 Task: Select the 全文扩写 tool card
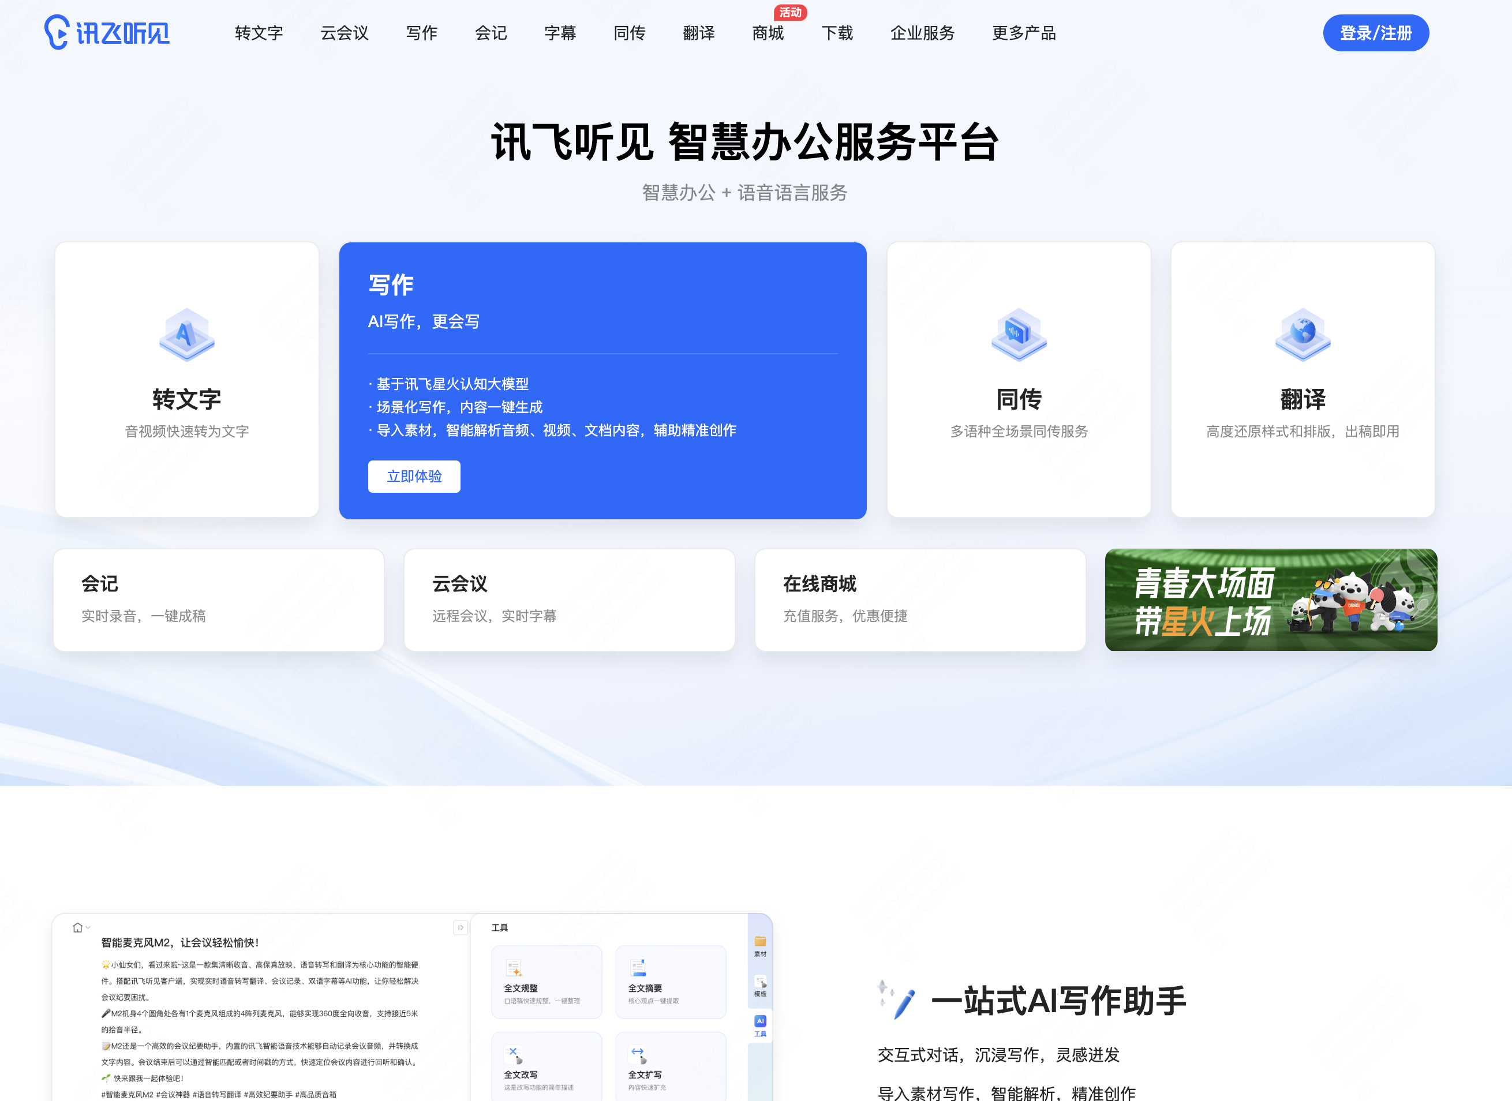[x=671, y=1066]
